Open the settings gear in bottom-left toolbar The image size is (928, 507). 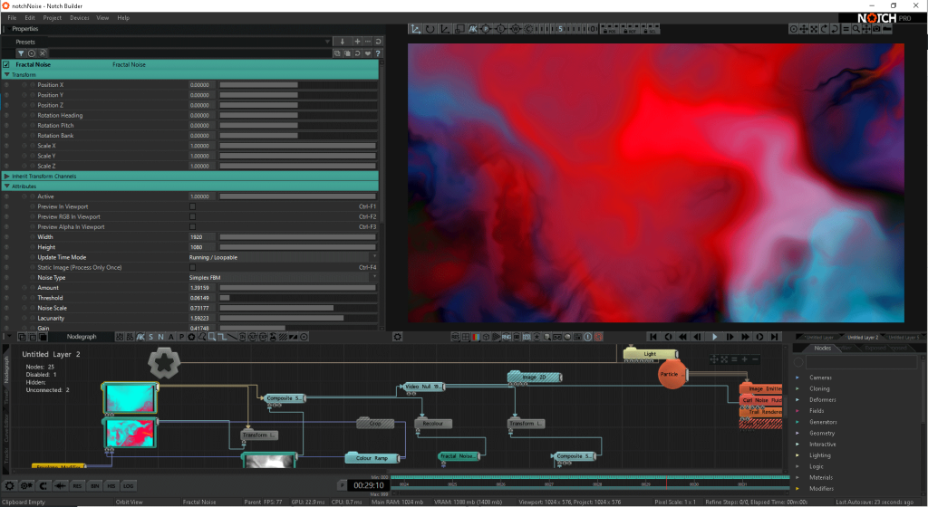[9, 486]
